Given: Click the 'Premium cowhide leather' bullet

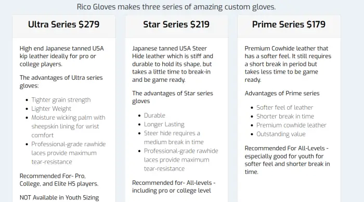Looking at the screenshot, I should [291, 125].
